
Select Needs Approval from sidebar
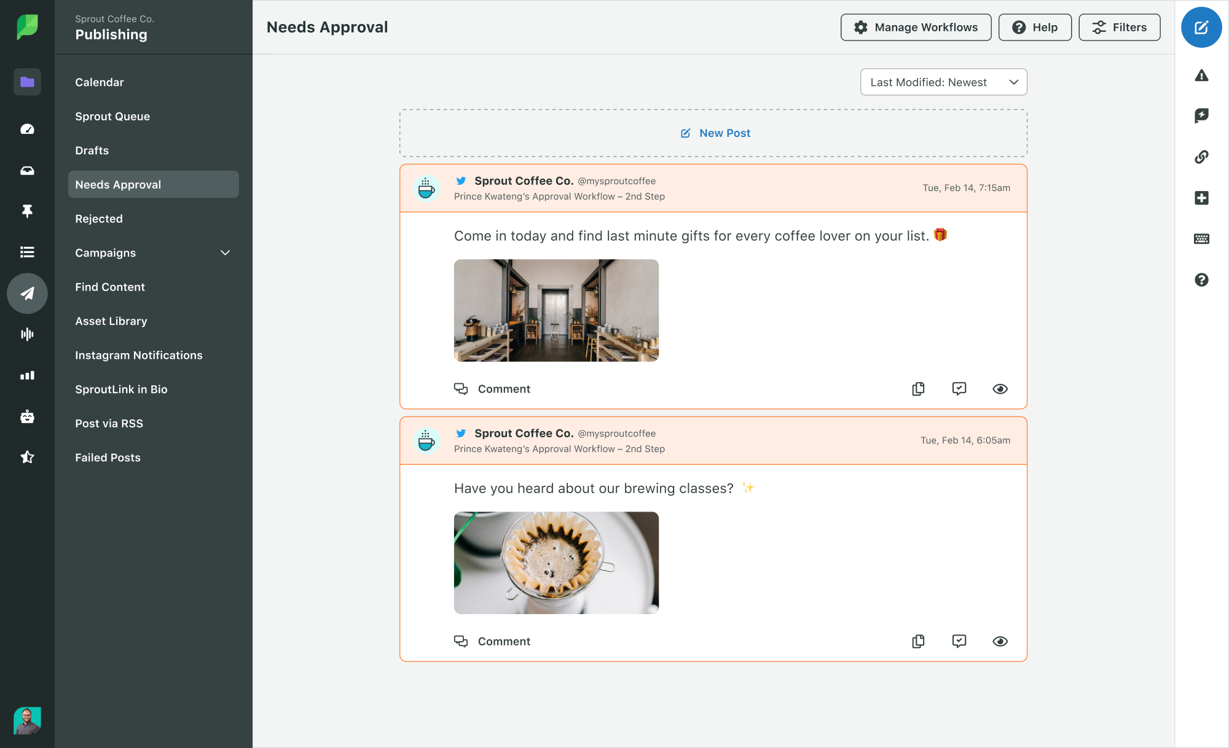click(x=154, y=184)
